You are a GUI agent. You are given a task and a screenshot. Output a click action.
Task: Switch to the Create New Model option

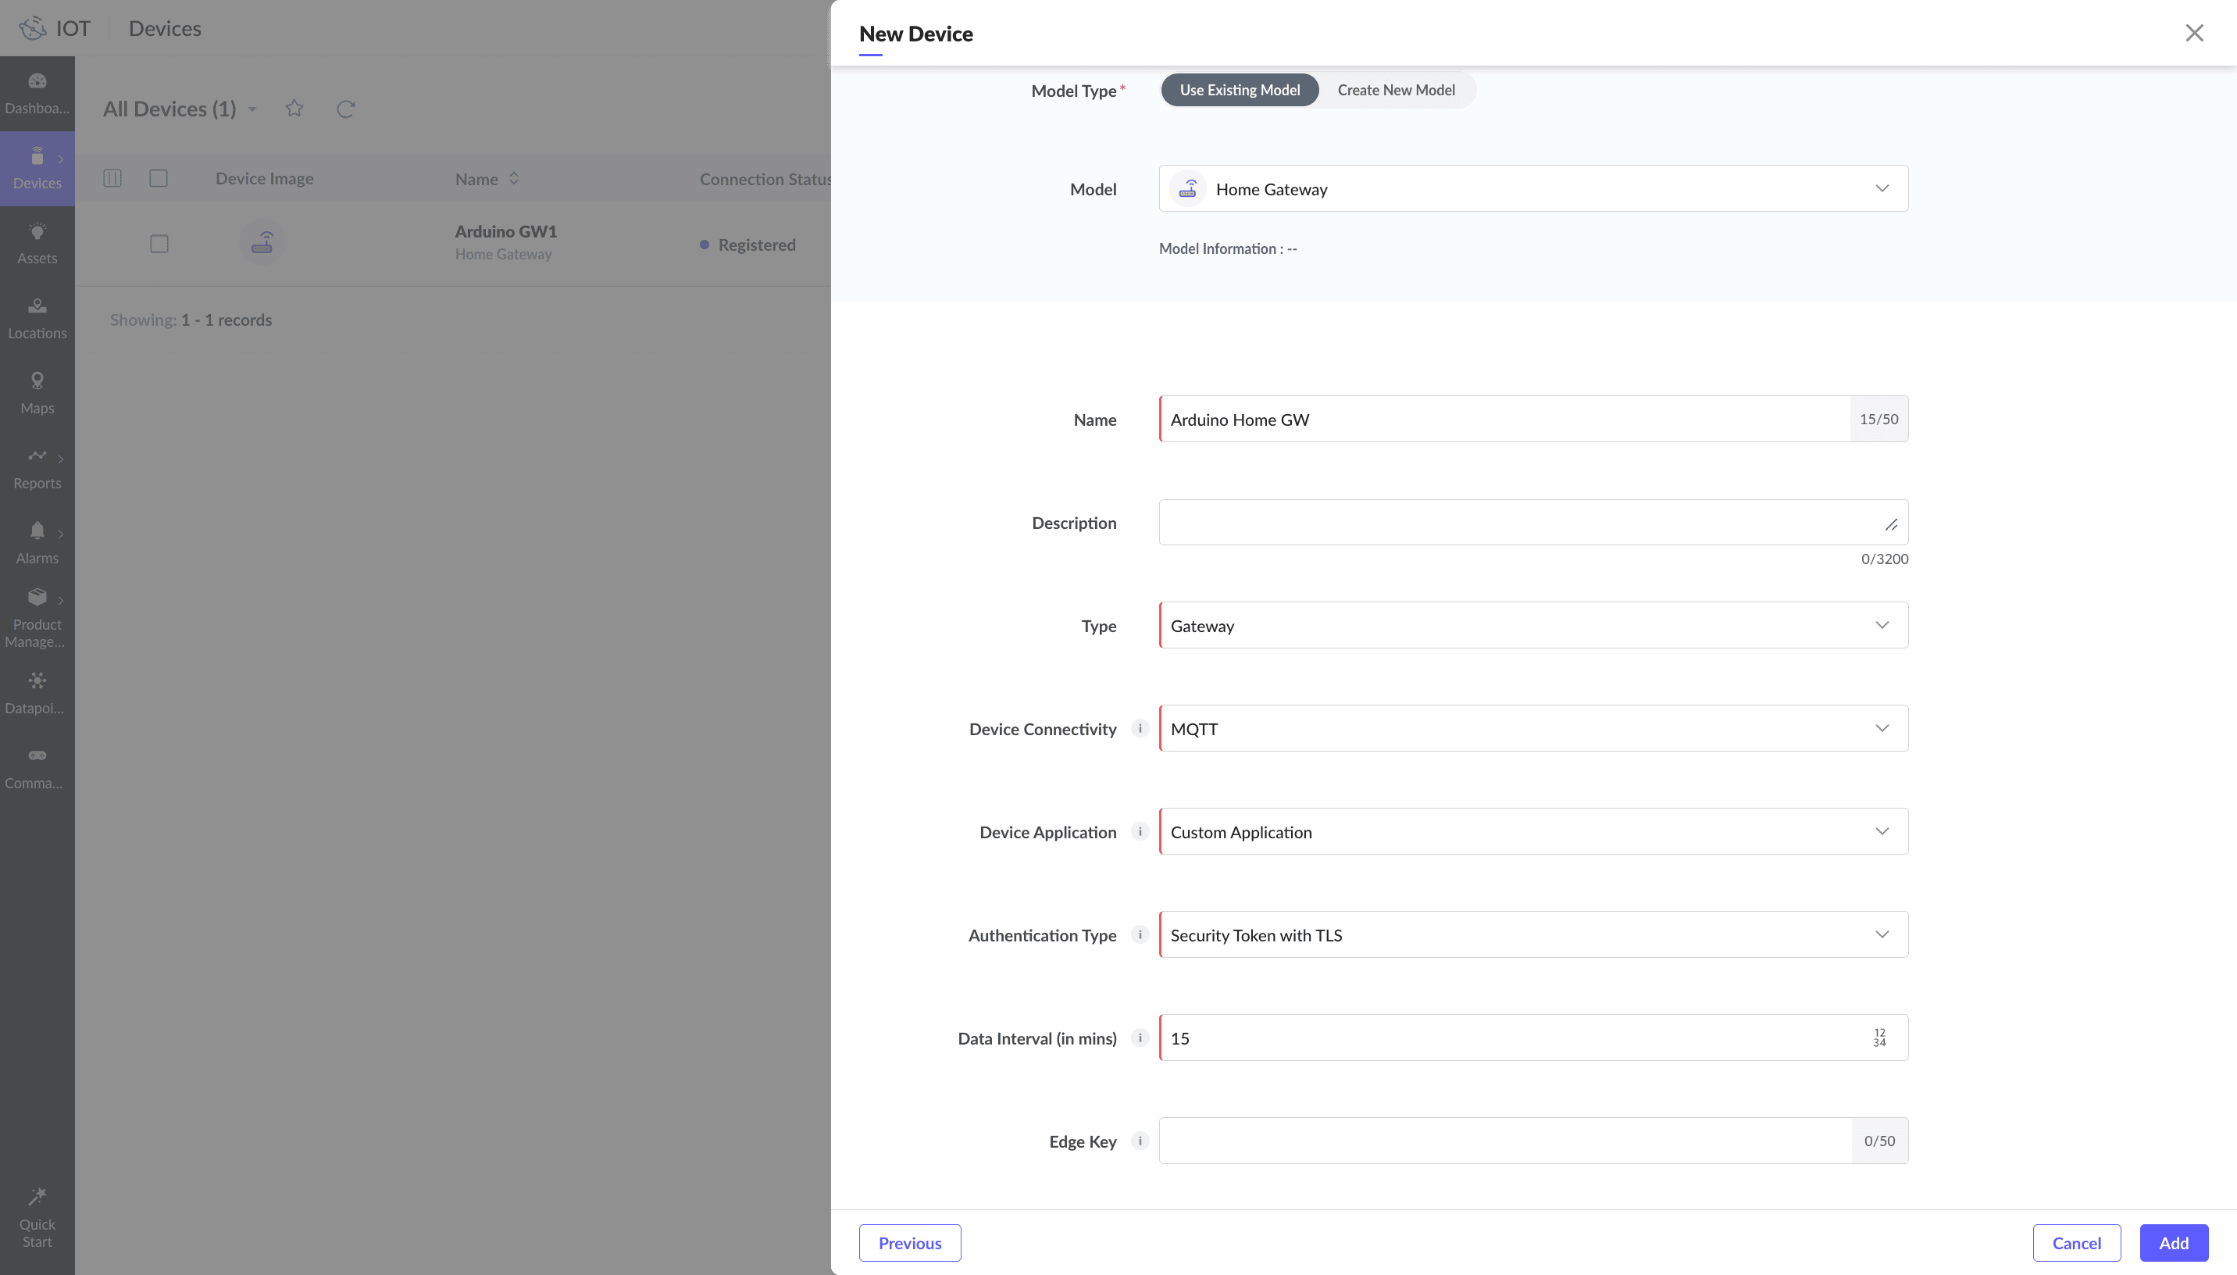point(1396,90)
